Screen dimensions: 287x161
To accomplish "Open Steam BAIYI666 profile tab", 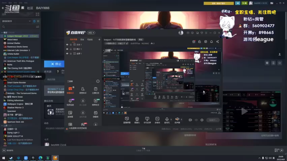I will 43,8.
